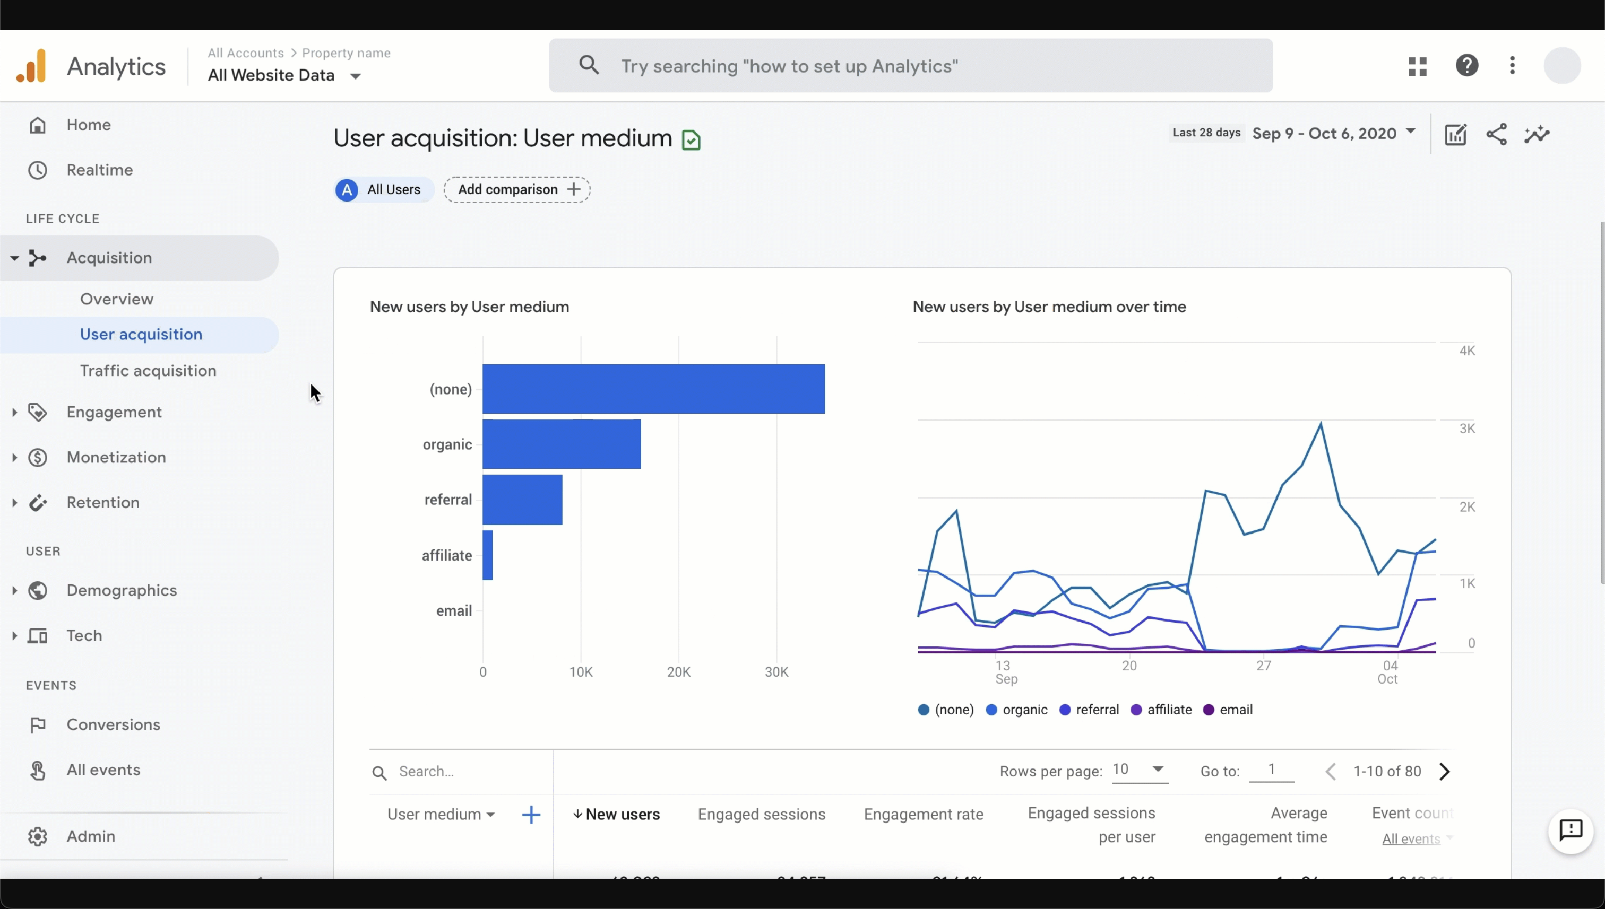Image resolution: width=1605 pixels, height=909 pixels.
Task: Open the three-dot options menu icon
Action: point(1513,66)
